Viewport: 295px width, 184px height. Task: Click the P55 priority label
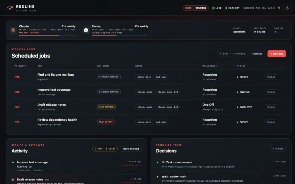pos(17,122)
